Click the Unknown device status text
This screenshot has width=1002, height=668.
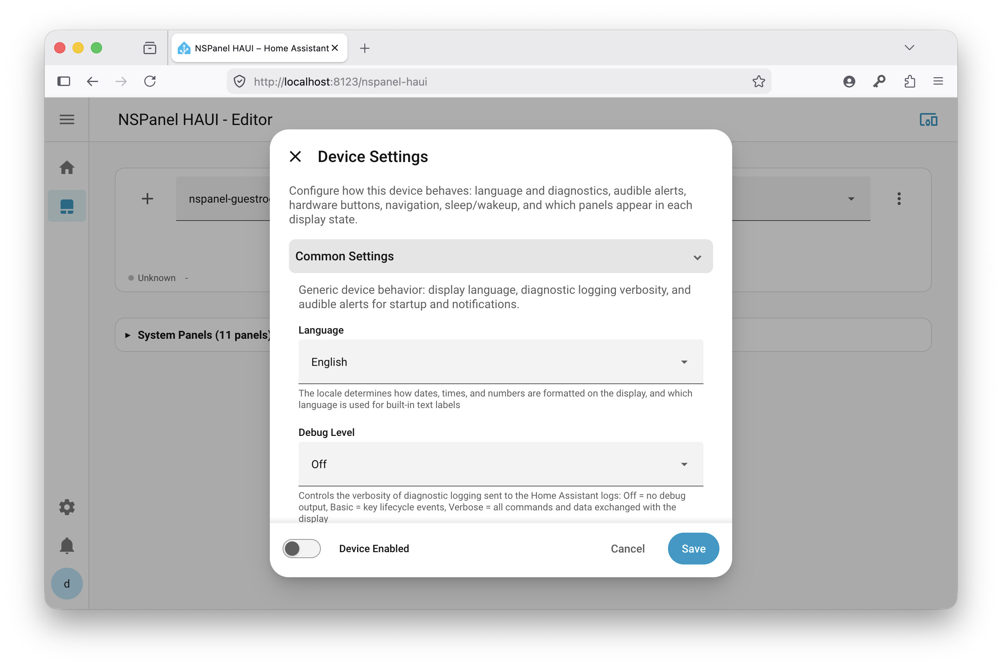pos(157,278)
